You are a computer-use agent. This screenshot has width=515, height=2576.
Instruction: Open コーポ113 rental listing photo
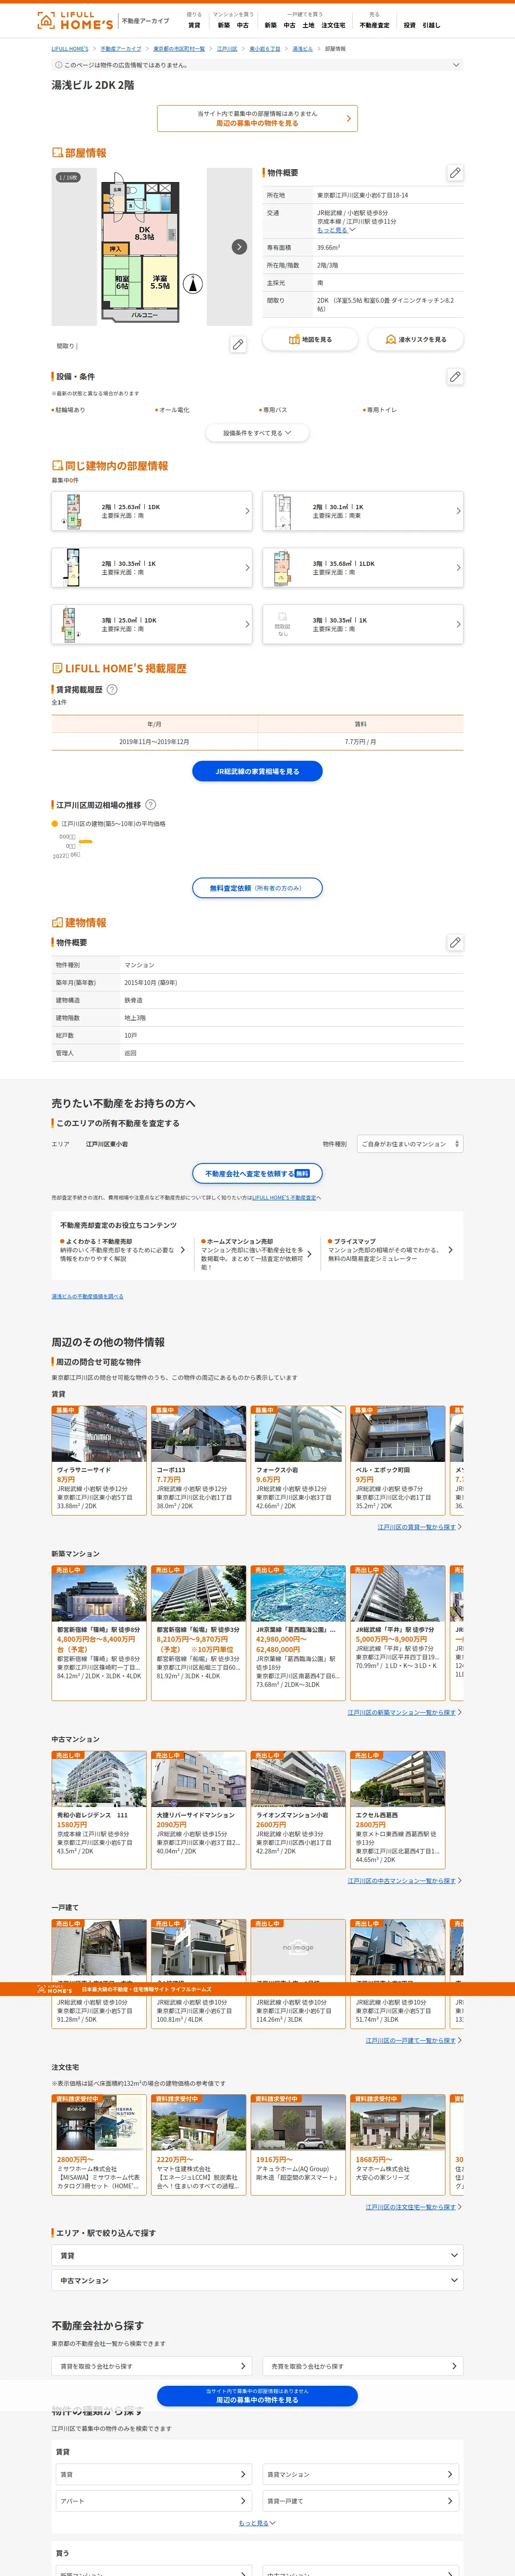tap(198, 1434)
